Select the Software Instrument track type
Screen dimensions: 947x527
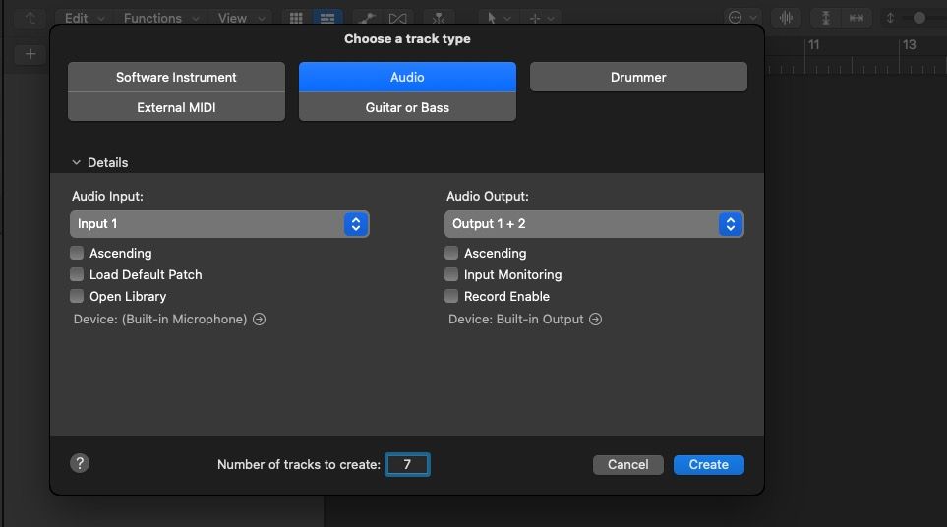tap(176, 77)
